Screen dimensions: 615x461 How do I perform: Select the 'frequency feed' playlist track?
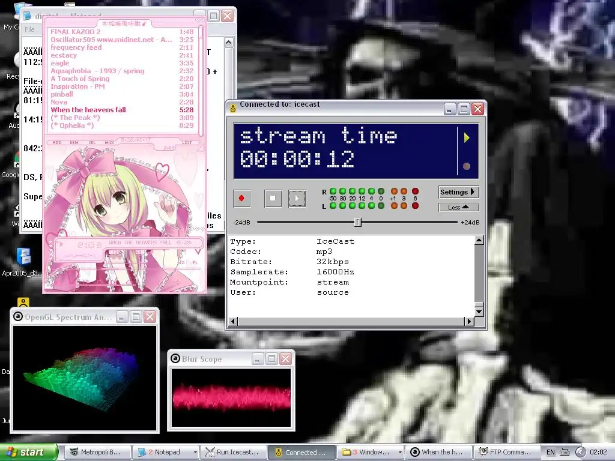pyautogui.click(x=122, y=47)
